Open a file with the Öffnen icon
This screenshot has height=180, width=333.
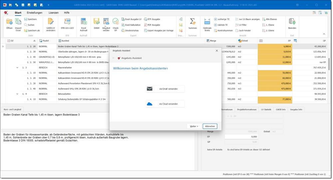tap(9, 24)
